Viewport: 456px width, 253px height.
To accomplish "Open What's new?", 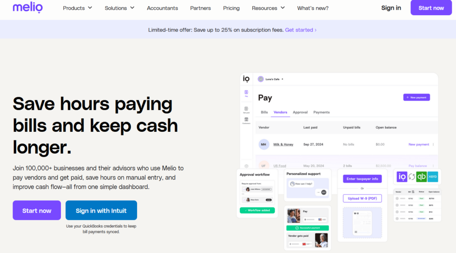I will coord(313,8).
